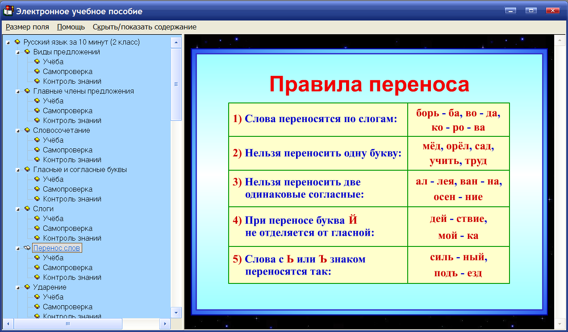Click the book icon beside «Контроль знаний» under «Виды предложений»

click(38, 81)
